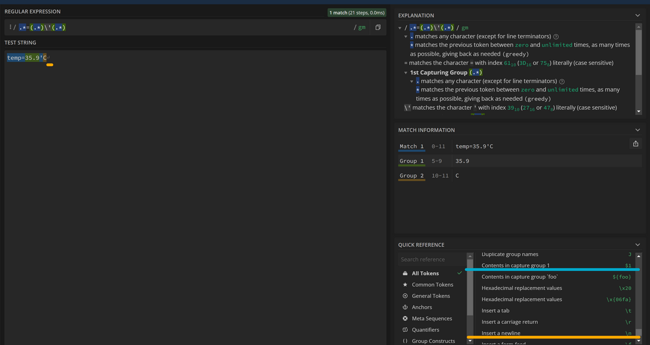Click the green checkmark beside All Tokens

tap(460, 273)
